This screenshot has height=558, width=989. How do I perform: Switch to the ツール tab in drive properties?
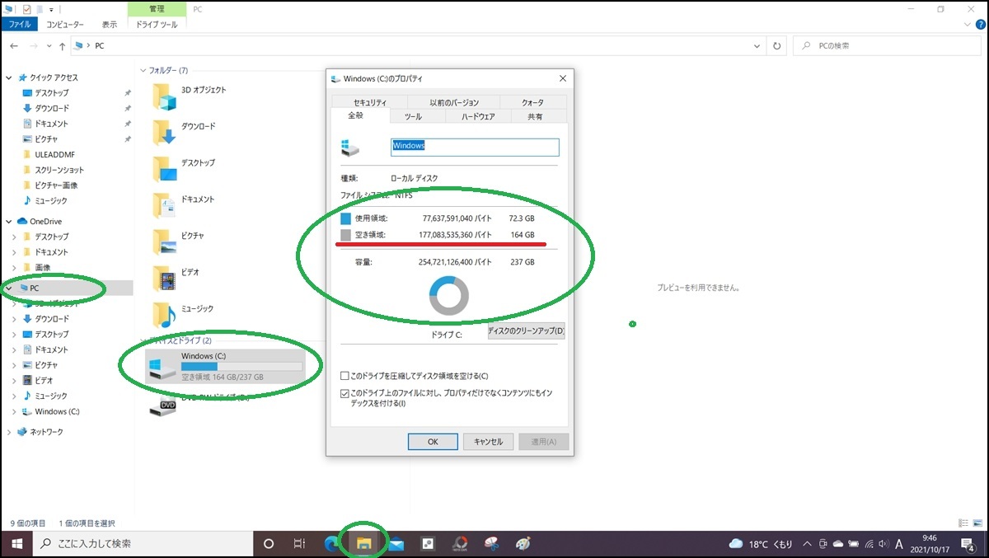click(414, 116)
